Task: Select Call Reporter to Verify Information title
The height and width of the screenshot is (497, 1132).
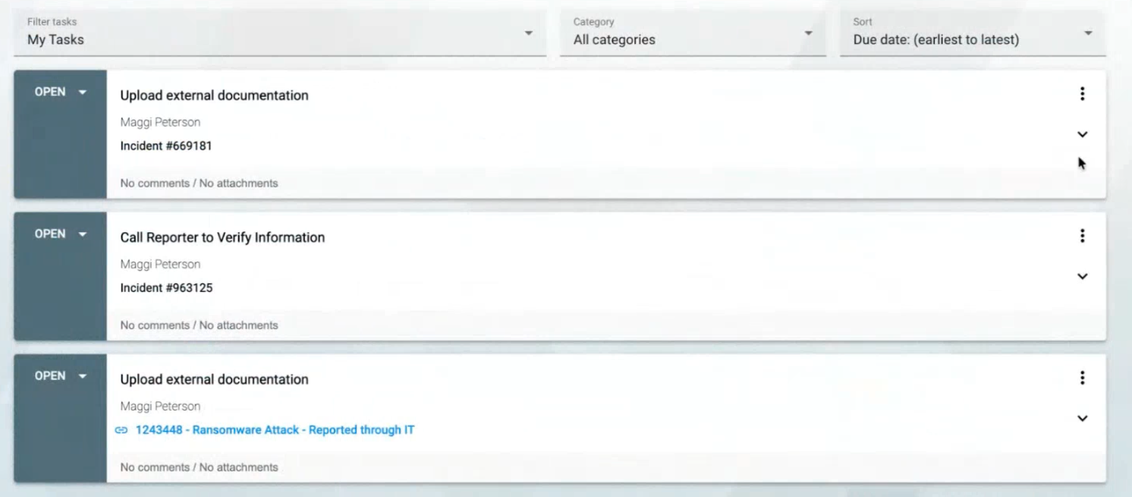Action: tap(222, 238)
